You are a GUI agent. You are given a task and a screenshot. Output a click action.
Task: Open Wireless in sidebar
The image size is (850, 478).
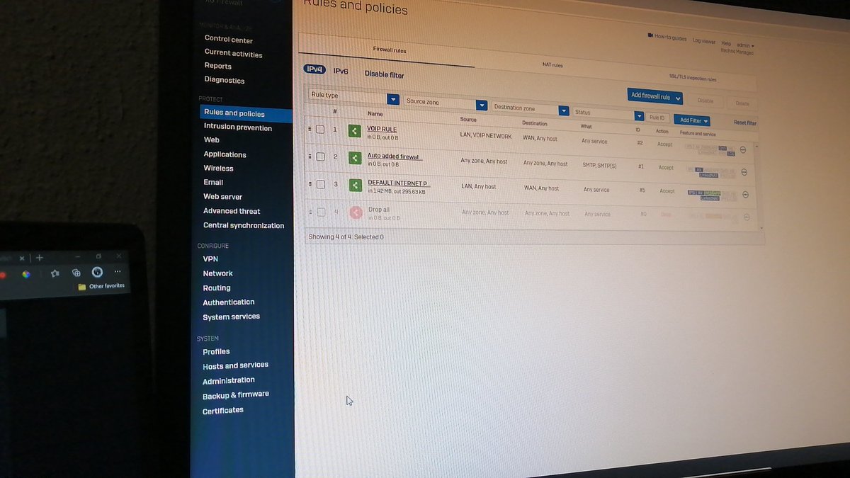pos(218,169)
